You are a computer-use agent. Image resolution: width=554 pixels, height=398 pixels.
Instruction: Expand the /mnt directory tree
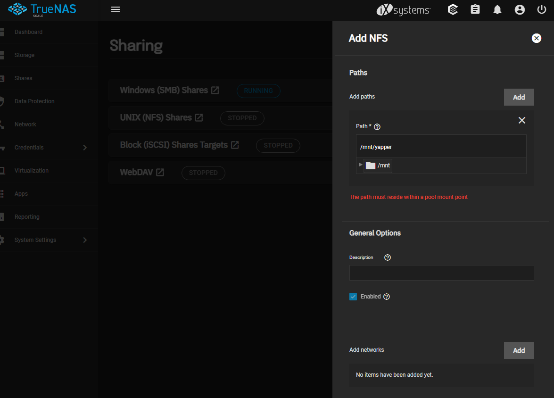point(360,165)
